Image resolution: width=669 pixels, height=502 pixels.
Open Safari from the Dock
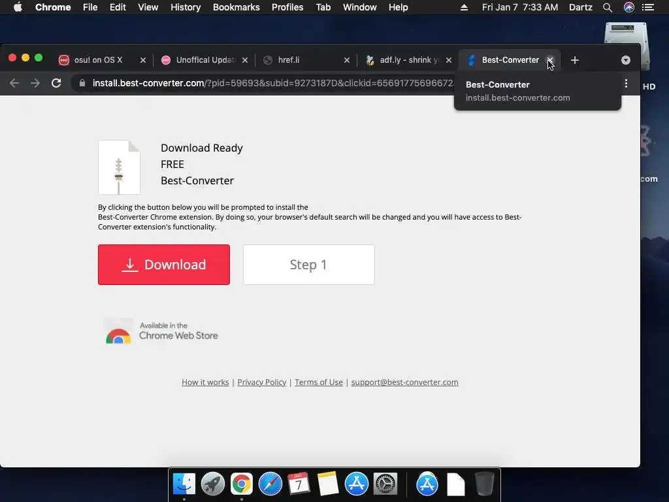tap(270, 484)
